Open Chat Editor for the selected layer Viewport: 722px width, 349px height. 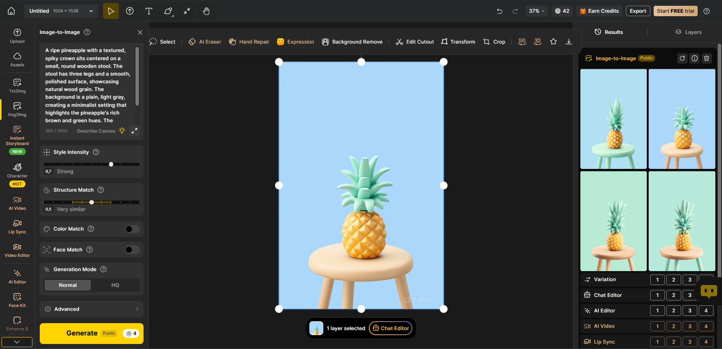pyautogui.click(x=391, y=328)
